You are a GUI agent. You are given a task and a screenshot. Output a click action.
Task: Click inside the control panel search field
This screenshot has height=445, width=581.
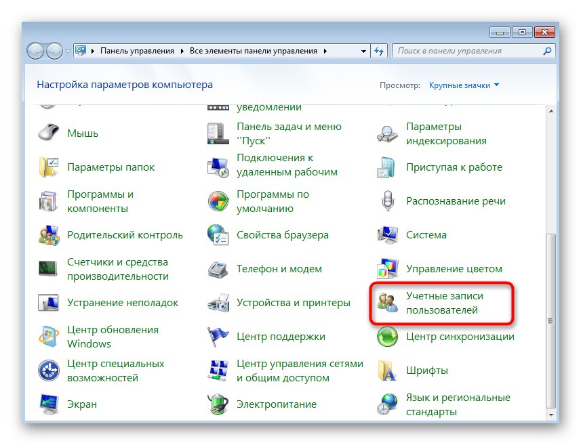(475, 51)
